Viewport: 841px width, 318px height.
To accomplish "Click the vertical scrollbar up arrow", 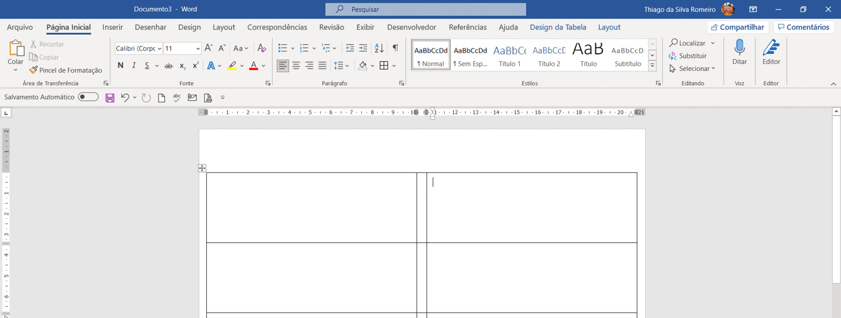I will pyautogui.click(x=836, y=112).
